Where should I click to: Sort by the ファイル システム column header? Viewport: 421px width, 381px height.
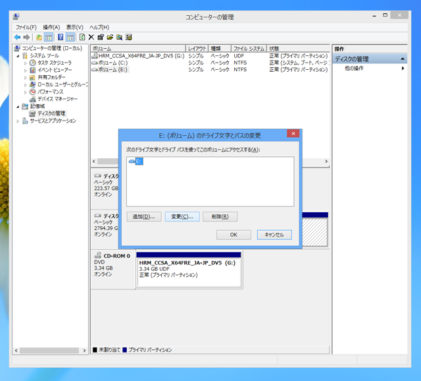point(249,48)
